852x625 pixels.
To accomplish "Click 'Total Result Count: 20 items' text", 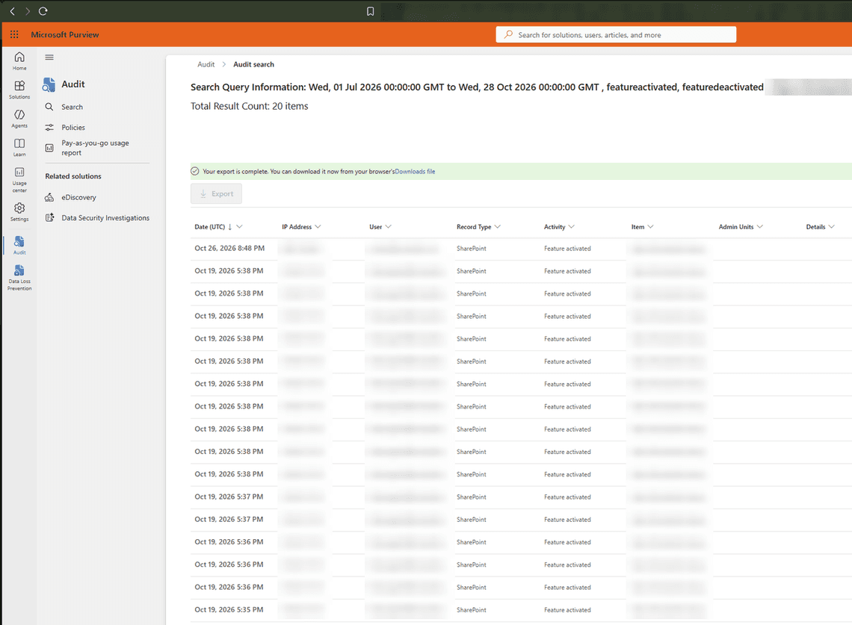I will 250,106.
